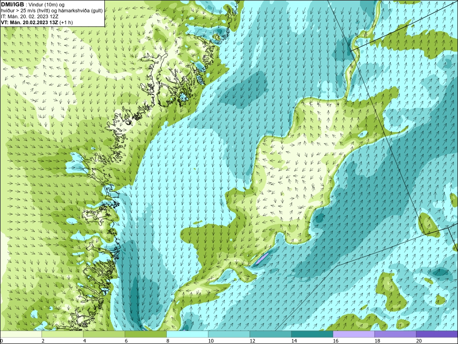Click the legend scale label '4'
Image resolution: width=458 pixels, height=344 pixels.
[84, 341]
